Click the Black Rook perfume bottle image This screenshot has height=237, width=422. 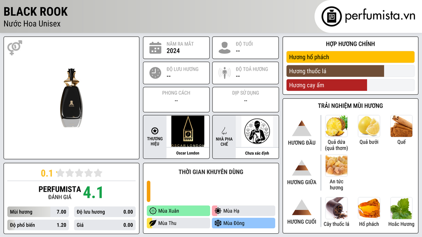[x=71, y=98]
